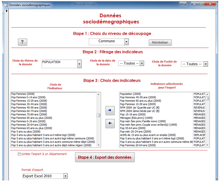This screenshot has height=182, width=220.
Task: Click the indicator list scroll up arrow
Action: coord(99,94)
